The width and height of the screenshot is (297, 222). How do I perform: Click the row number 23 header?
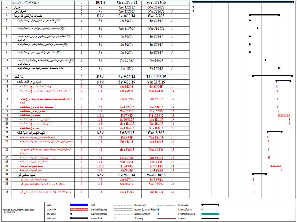point(7,132)
